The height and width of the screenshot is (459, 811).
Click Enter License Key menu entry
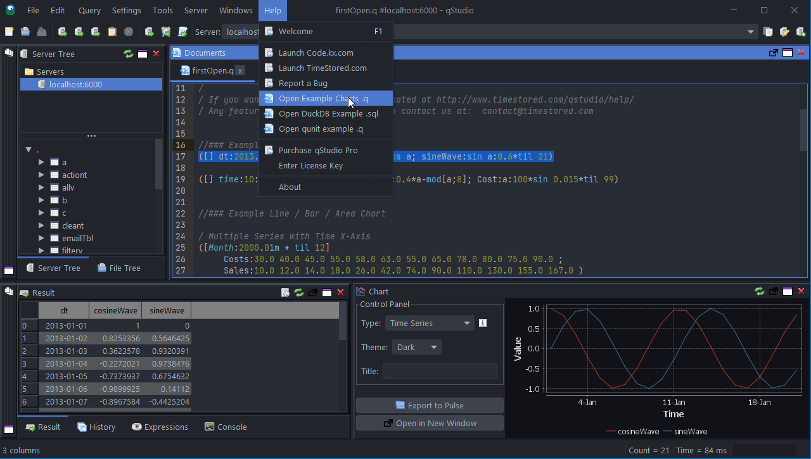pyautogui.click(x=326, y=165)
